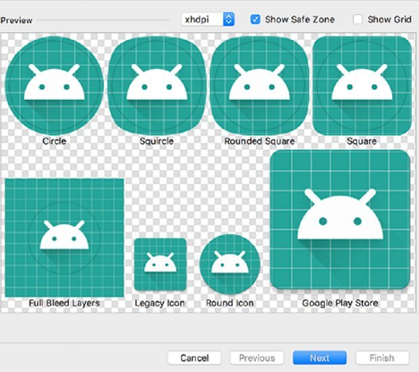419x372 pixels.
Task: Click the 'Show Grid' label text
Action: coord(389,19)
